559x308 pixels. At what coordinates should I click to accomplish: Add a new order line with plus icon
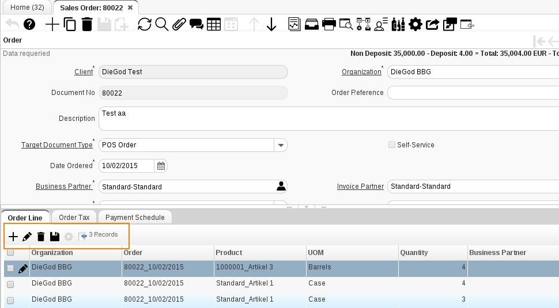(13, 237)
